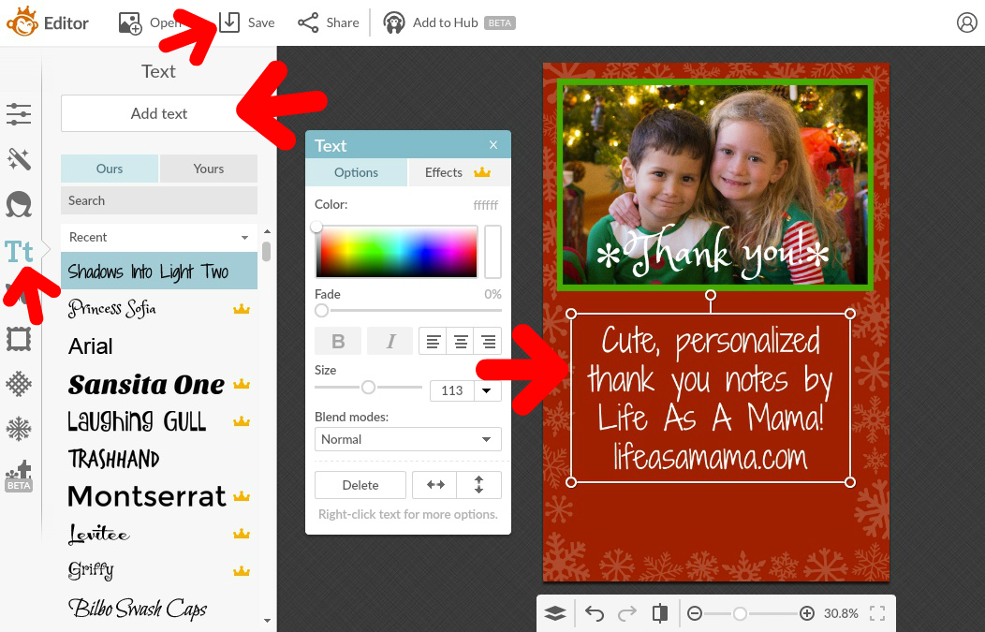Switch to the Effects tab
Viewport: 985px width, 632px height.
click(x=459, y=172)
